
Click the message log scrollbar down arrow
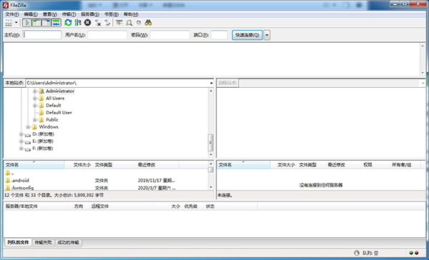(x=423, y=73)
